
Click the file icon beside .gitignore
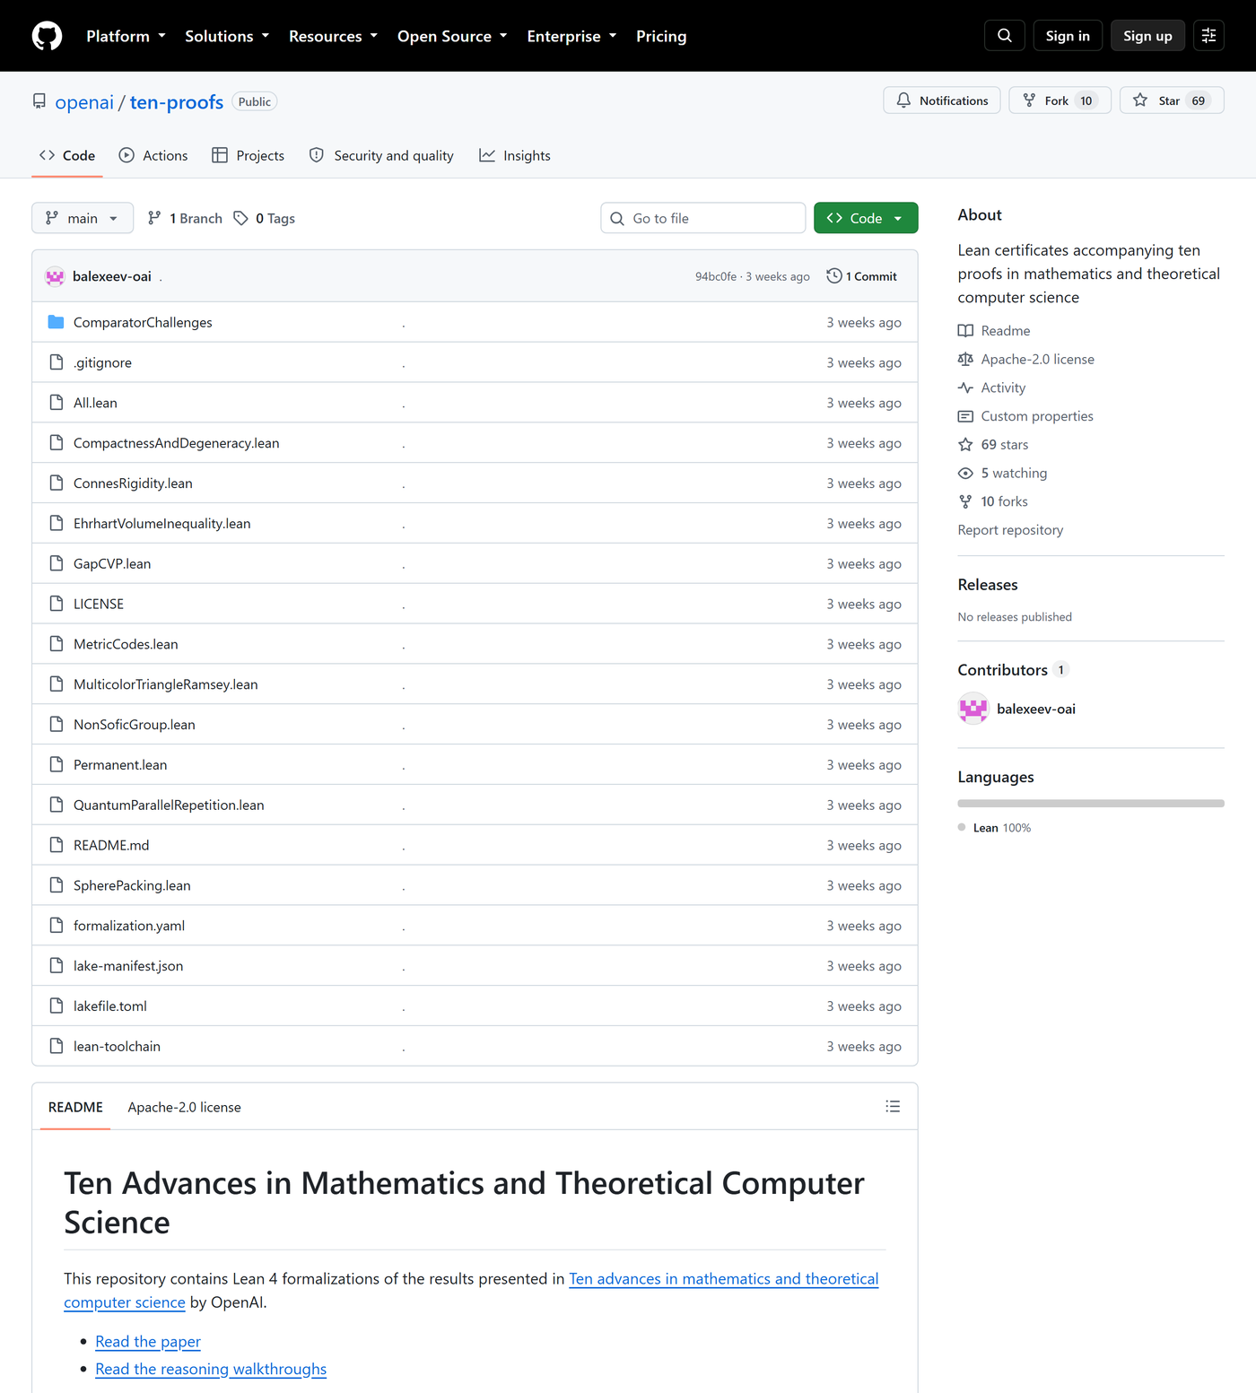(57, 362)
